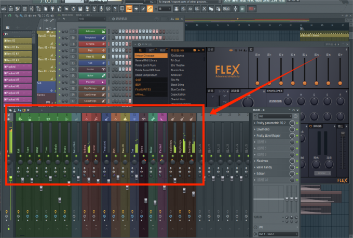Click the Templated mixer track icon
The height and width of the screenshot is (238, 353).
106,119
